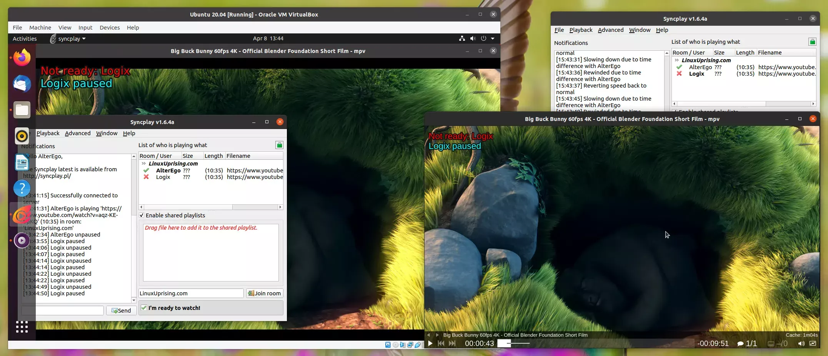Mute the volume in the host mpv

pos(801,344)
